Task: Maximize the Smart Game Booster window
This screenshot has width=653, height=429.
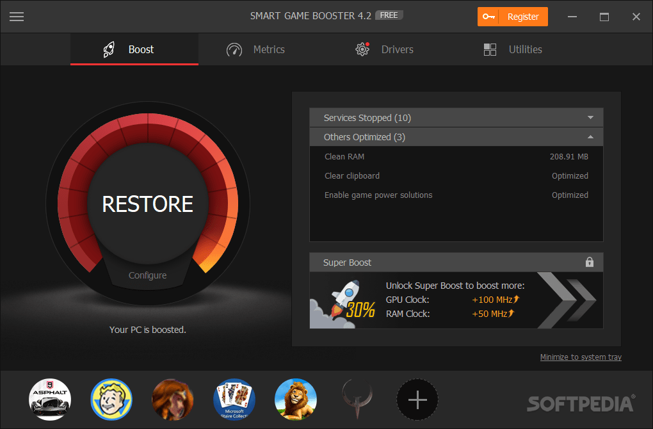Action: coord(604,17)
